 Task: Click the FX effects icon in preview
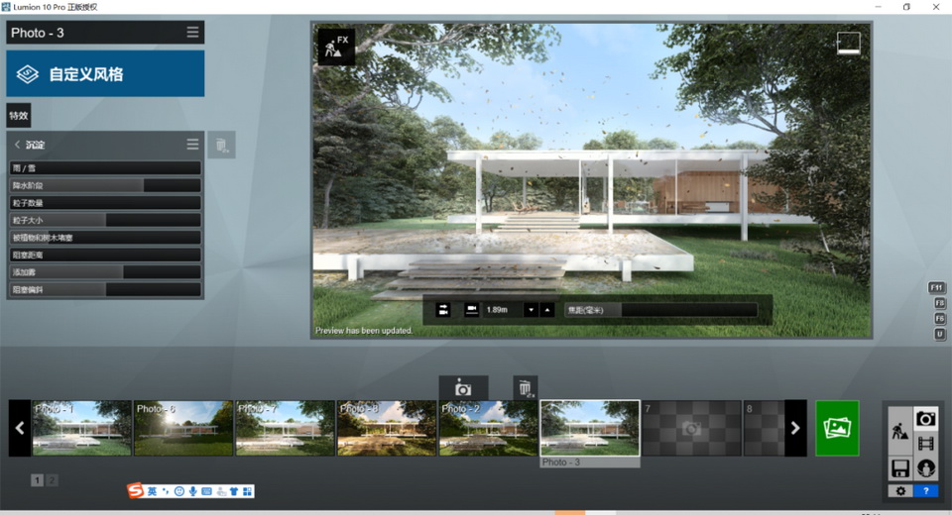(x=335, y=46)
